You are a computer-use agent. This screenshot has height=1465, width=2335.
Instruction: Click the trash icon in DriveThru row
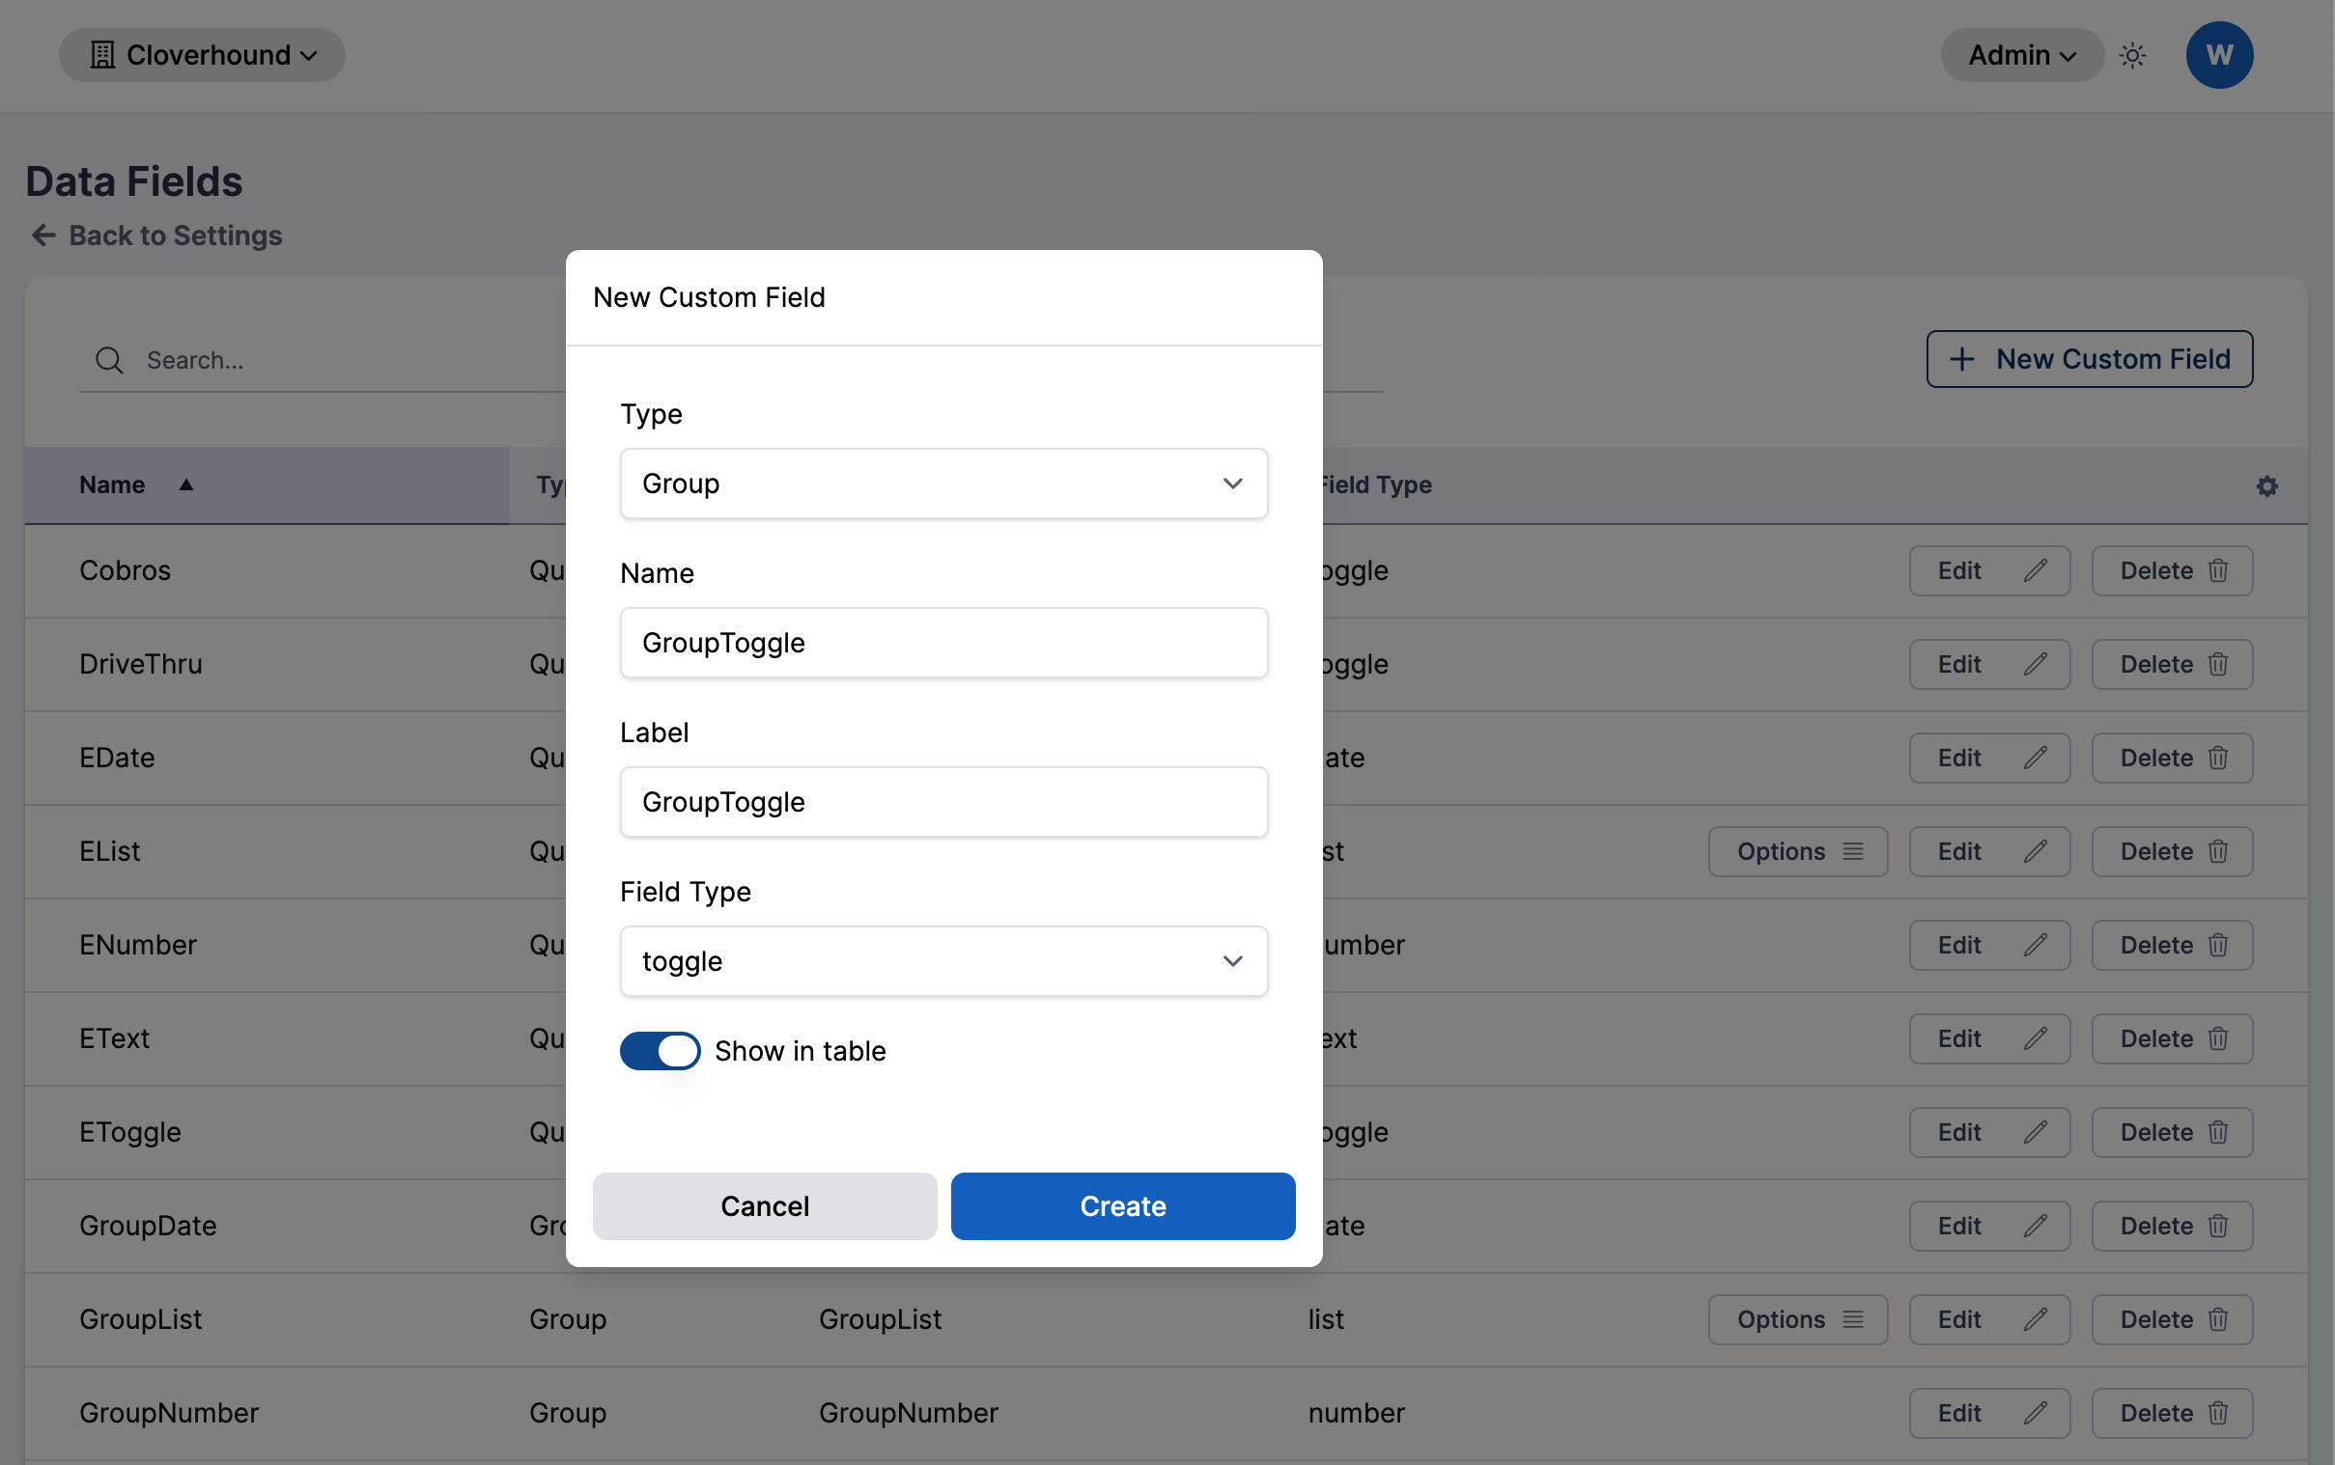pos(2218,665)
